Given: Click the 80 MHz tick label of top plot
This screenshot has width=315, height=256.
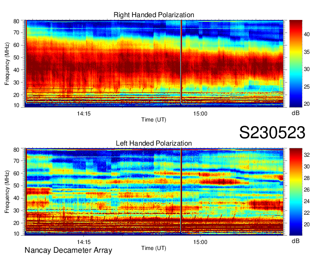Looking at the screenshot, I should [16, 21].
